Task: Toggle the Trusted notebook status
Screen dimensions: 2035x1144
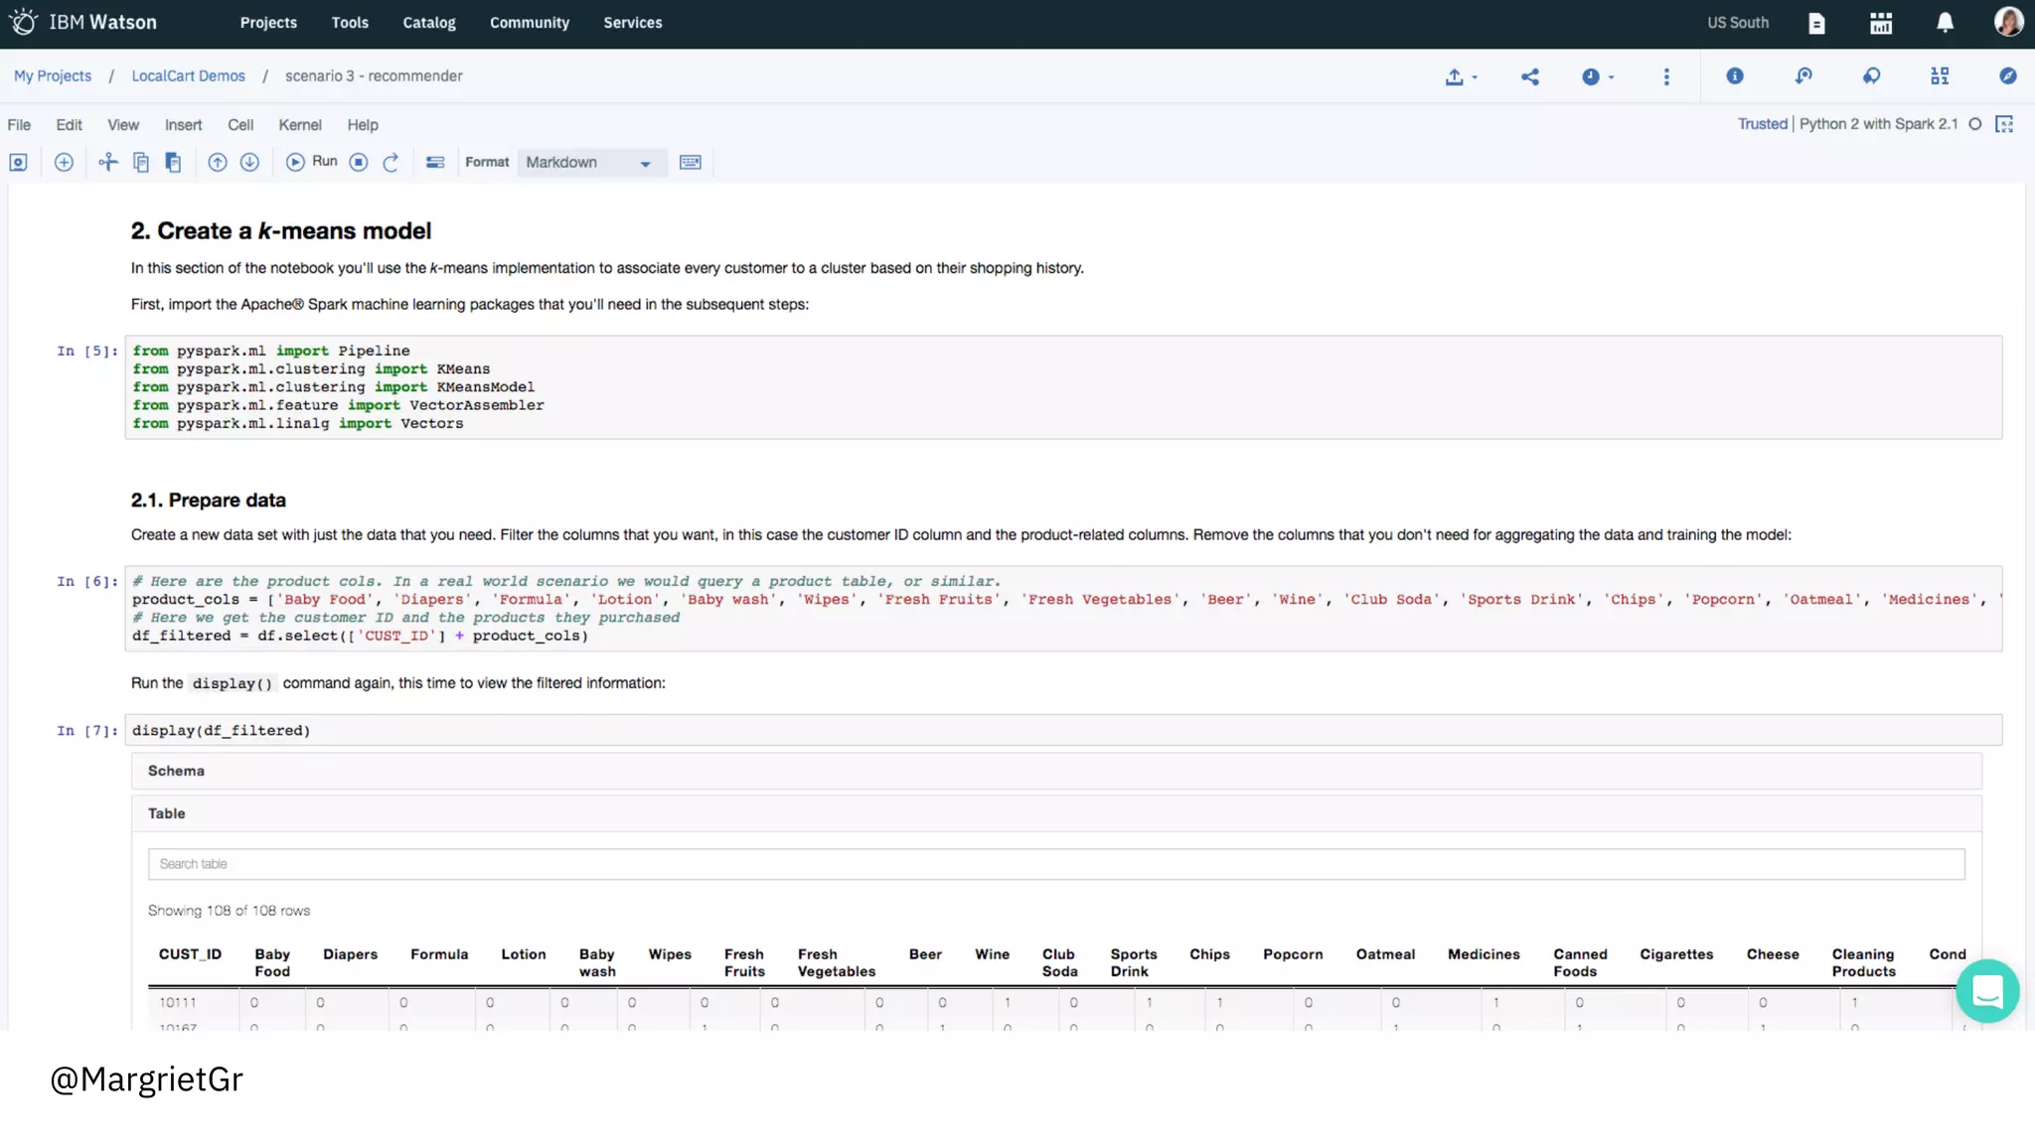Action: 1762,124
